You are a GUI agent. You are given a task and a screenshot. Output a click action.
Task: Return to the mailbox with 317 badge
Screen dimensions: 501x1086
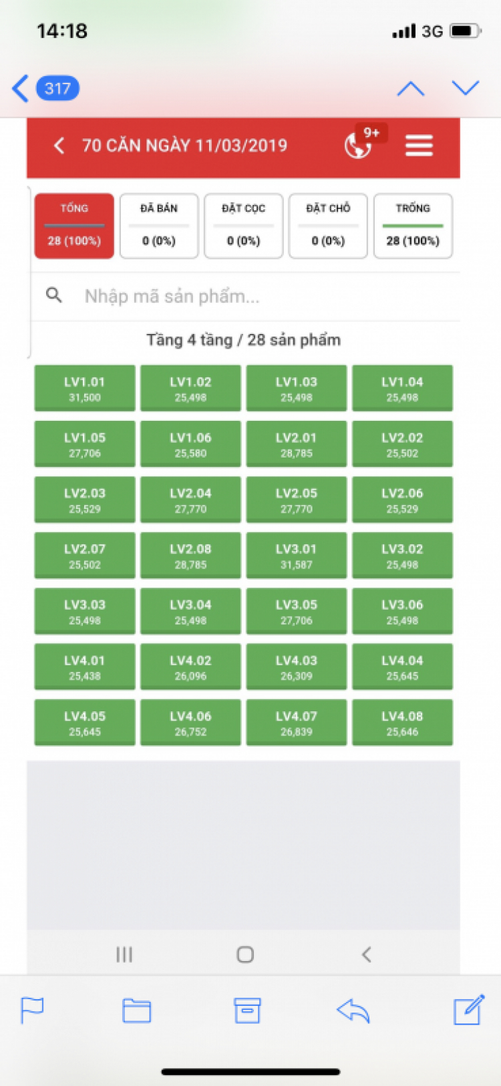coord(45,88)
